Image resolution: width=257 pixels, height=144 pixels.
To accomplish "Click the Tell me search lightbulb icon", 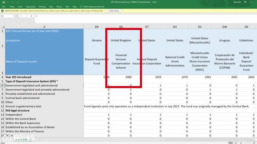I will (81, 6).
